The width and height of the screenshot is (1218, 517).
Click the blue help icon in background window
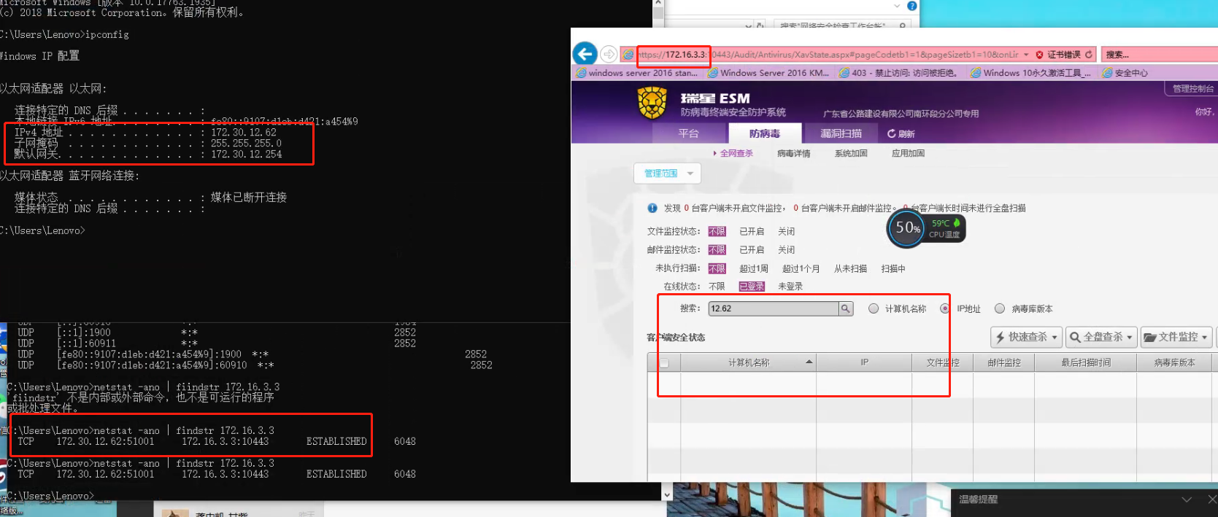(x=911, y=6)
